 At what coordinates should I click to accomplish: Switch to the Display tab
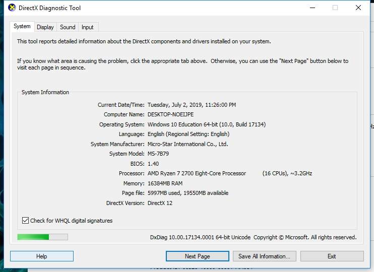click(45, 27)
